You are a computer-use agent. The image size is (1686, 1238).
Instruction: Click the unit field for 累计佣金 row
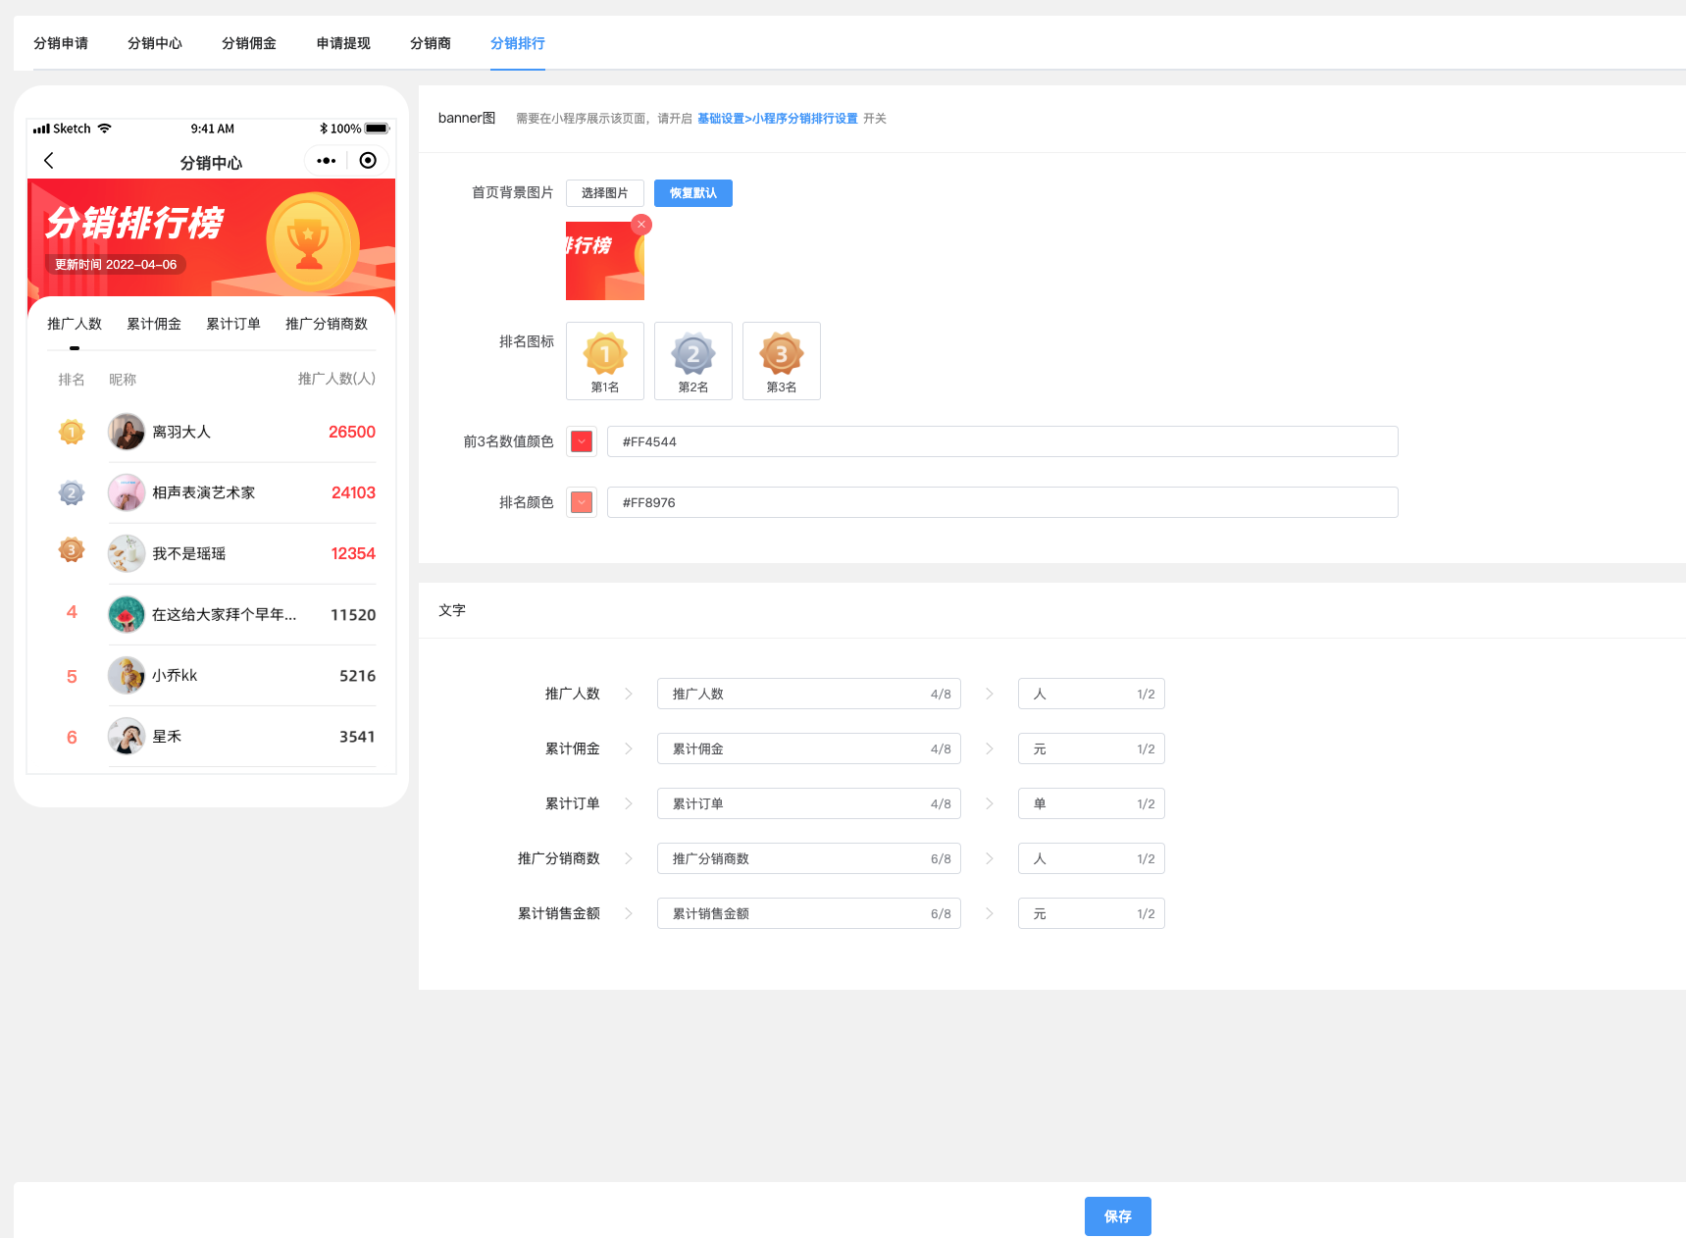click(x=1092, y=748)
